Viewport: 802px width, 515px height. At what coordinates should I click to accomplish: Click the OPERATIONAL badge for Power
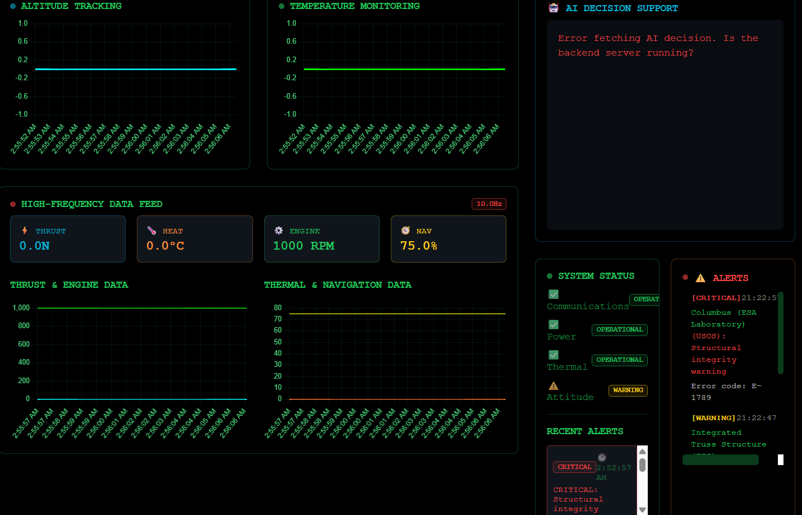click(620, 330)
